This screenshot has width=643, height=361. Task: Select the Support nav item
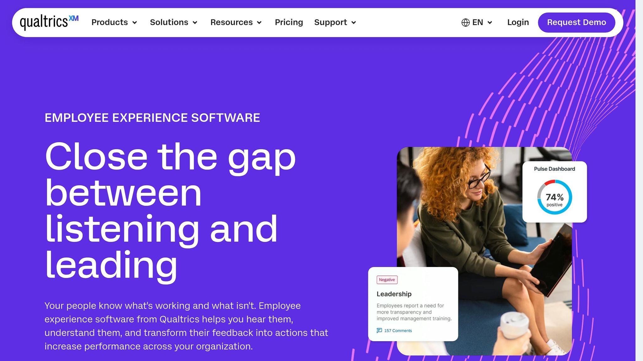click(x=331, y=23)
